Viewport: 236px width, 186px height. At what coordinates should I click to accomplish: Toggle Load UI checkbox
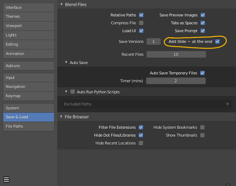tap(141, 31)
